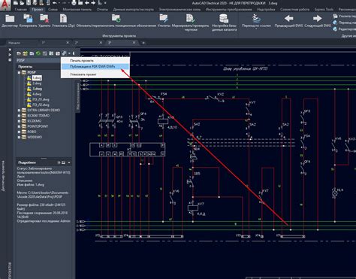356x279 pixels.
Task: Switch to drawing tab 2*
Action: tap(77, 43)
